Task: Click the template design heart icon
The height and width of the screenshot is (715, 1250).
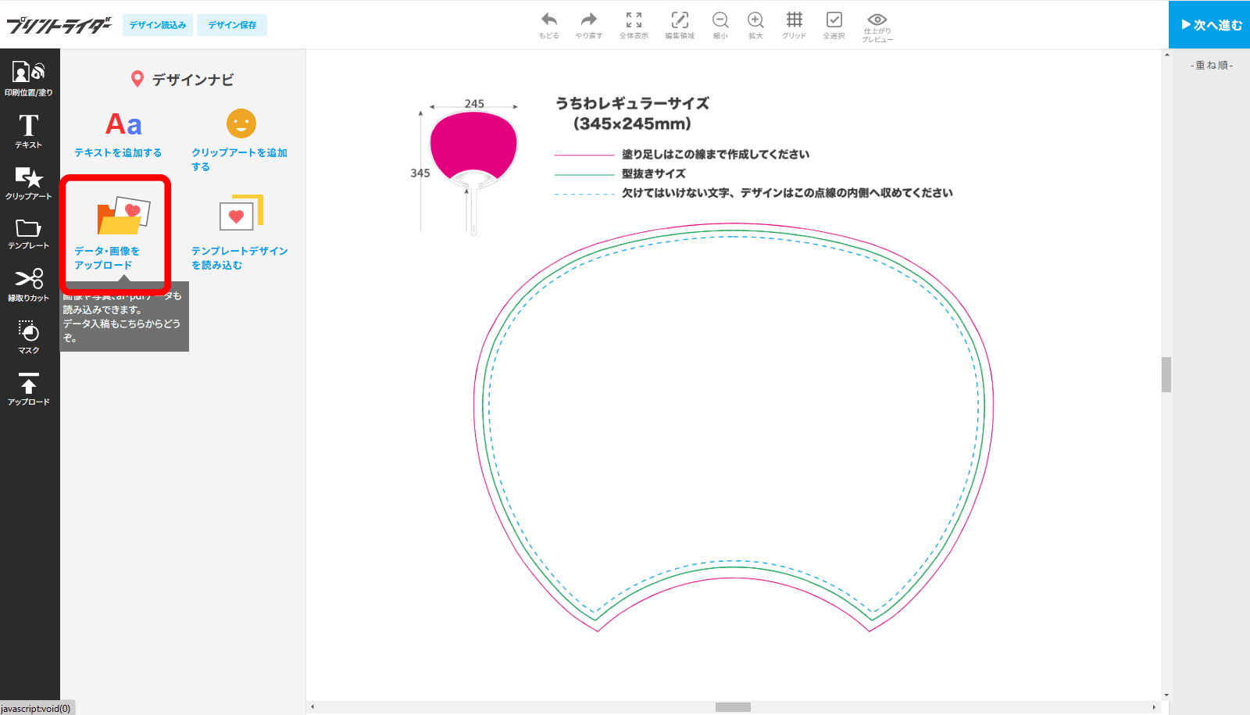Action: tap(241, 213)
